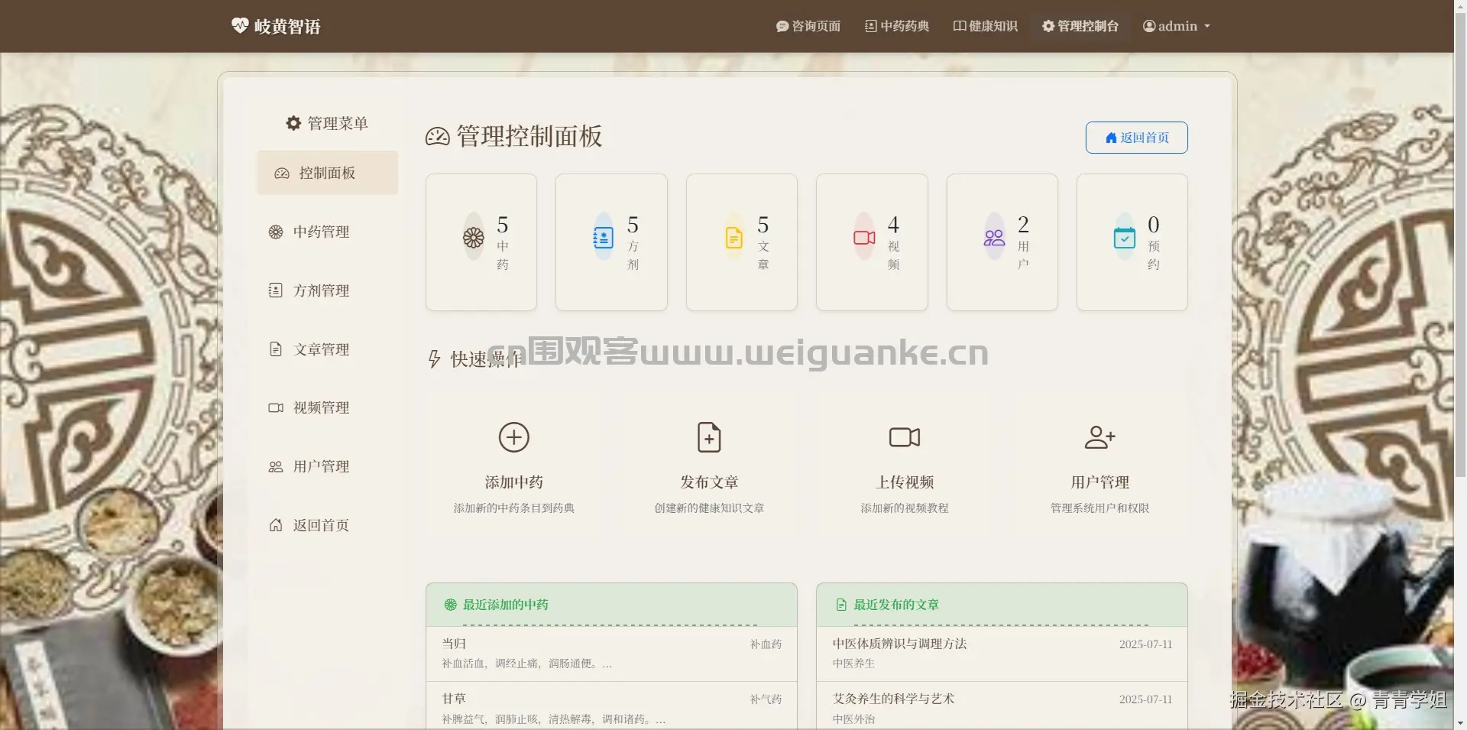
Task: Open 视频管理 in the sidebar menu
Action: (328, 407)
